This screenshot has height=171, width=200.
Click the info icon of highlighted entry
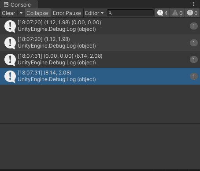pyautogui.click(x=10, y=77)
